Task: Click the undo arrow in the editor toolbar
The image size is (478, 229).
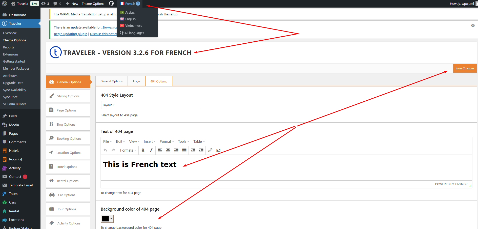Action: [x=105, y=150]
